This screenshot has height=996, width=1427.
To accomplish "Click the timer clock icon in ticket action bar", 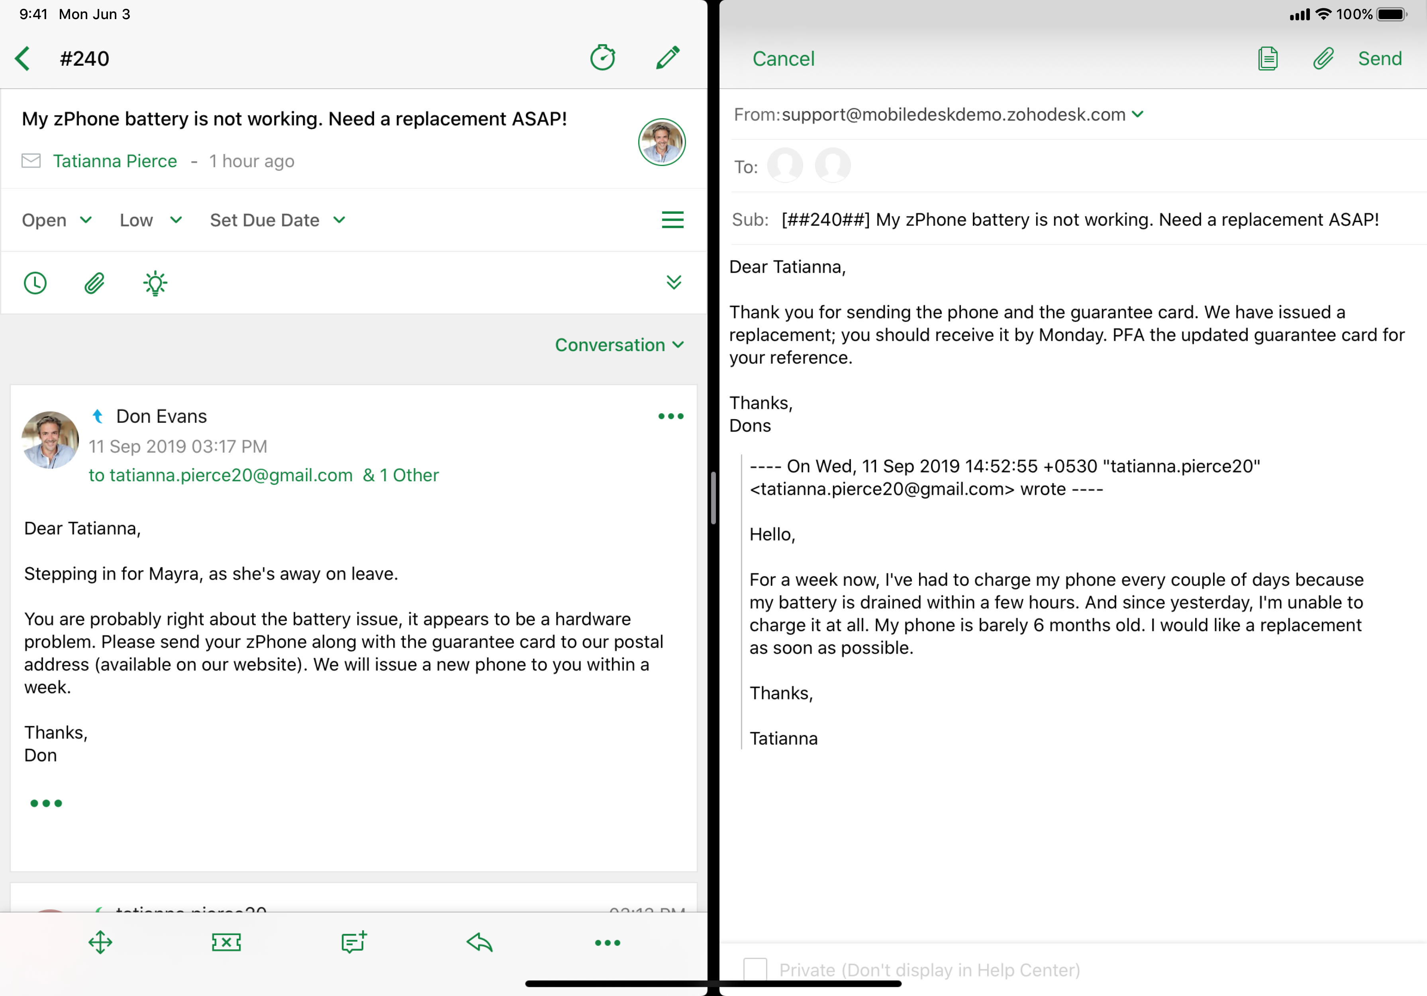I will (x=36, y=283).
